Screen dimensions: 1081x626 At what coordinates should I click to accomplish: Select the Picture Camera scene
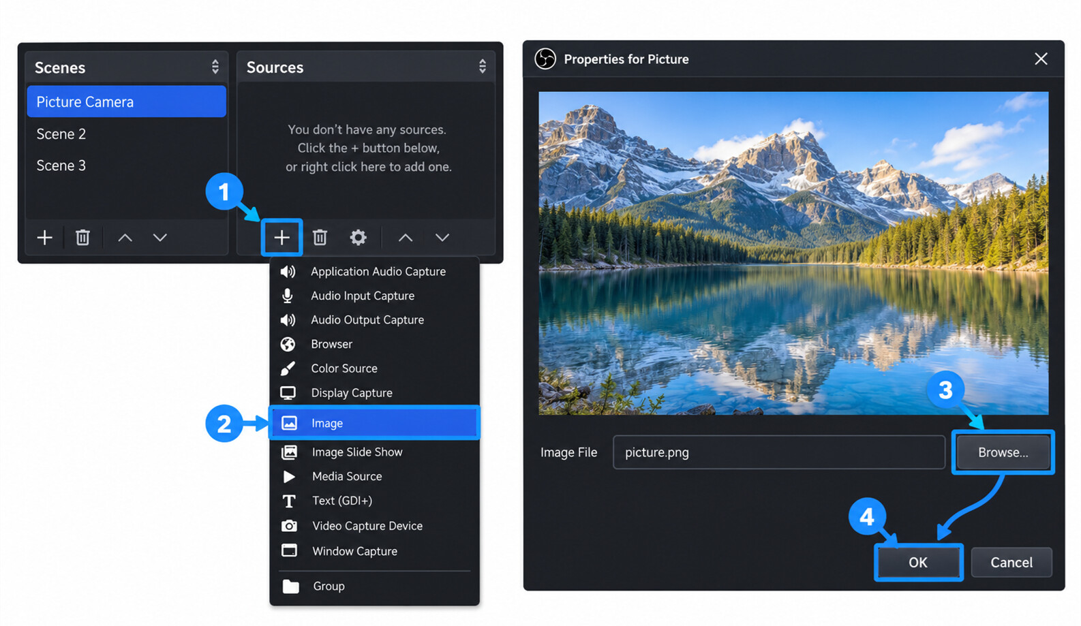click(x=126, y=101)
